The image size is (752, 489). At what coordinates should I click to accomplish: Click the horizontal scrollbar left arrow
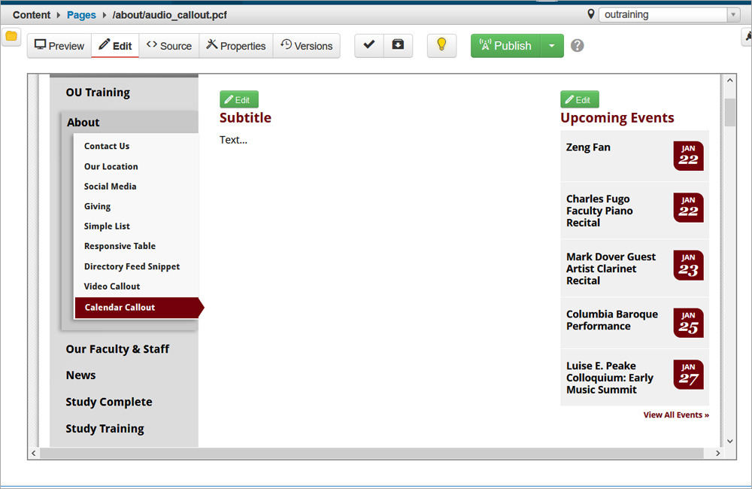(34, 453)
